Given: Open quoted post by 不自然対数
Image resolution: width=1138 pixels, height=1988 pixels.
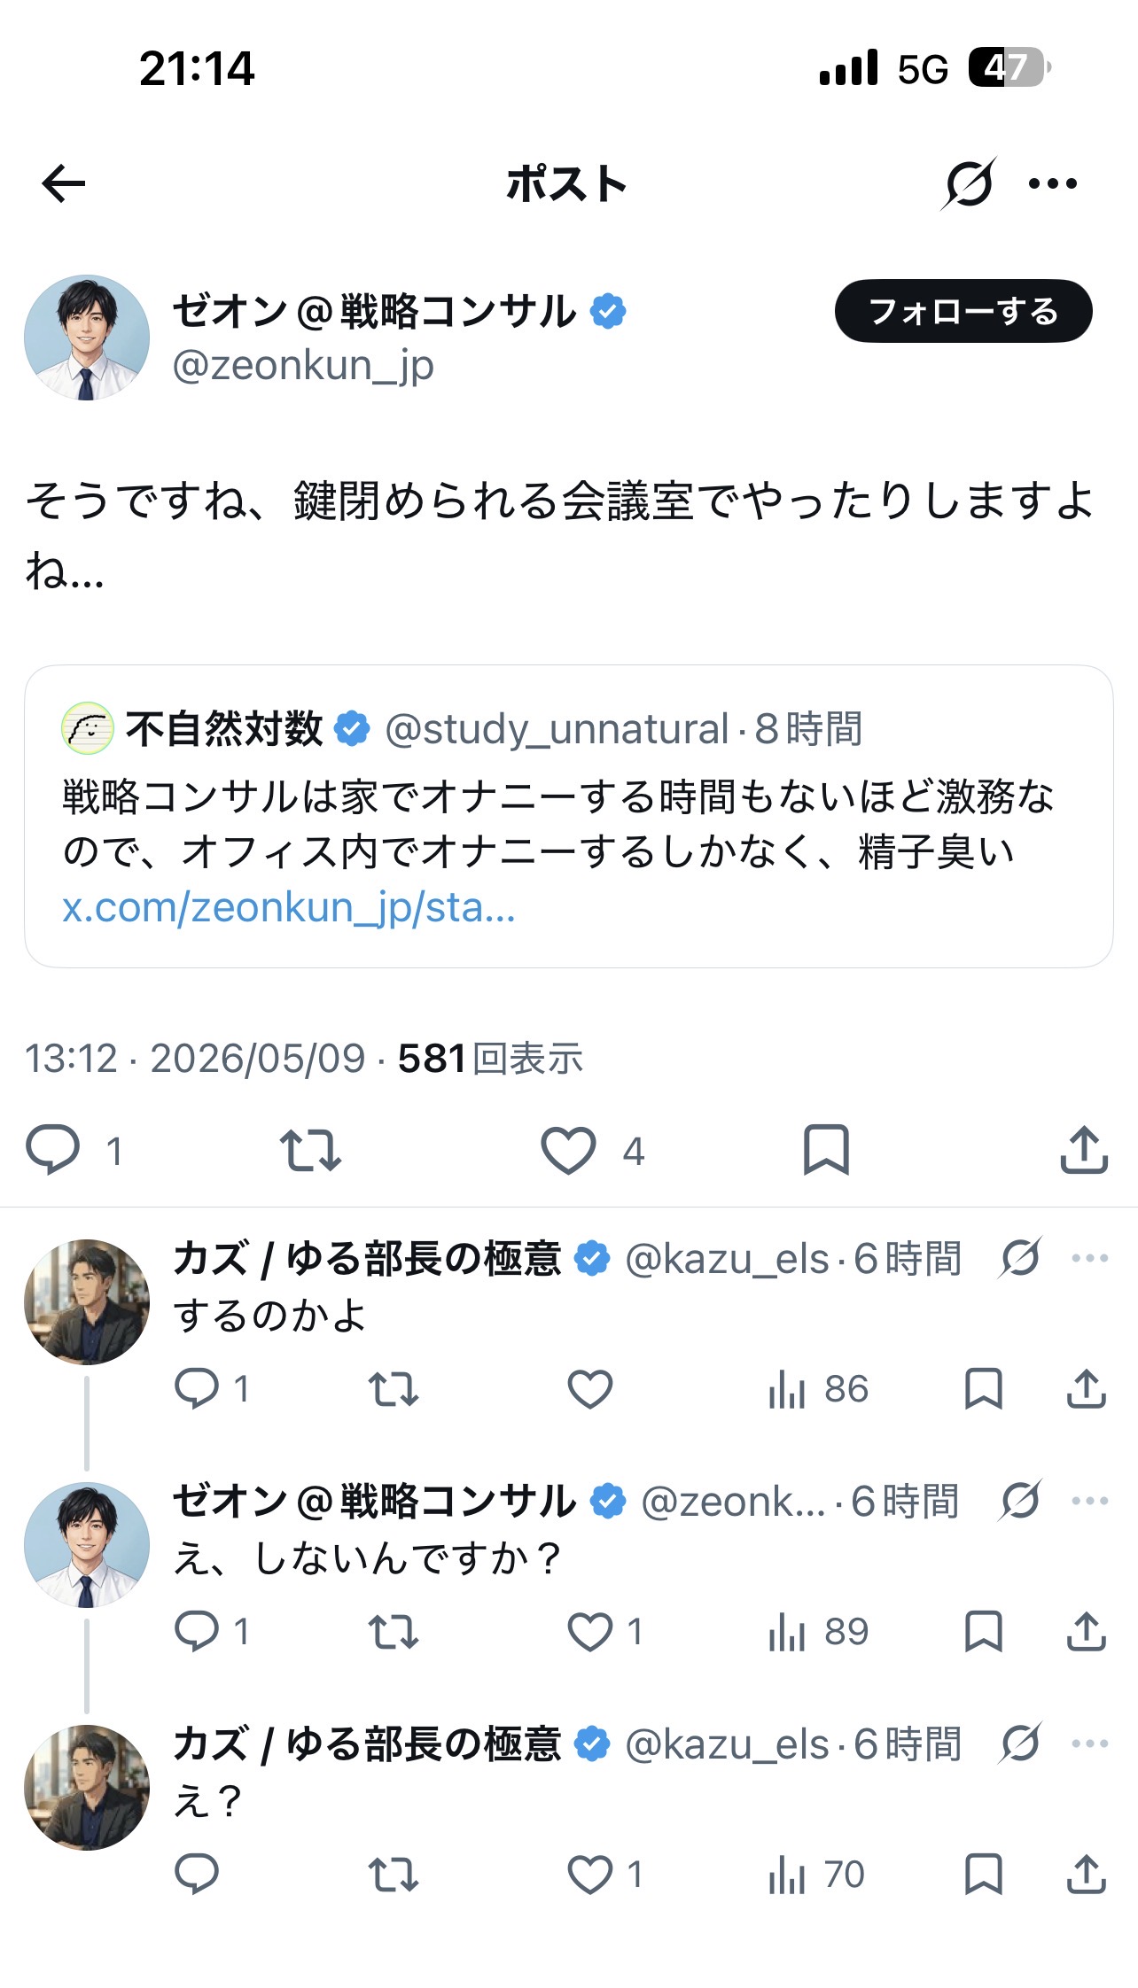Looking at the screenshot, I should (x=568, y=816).
